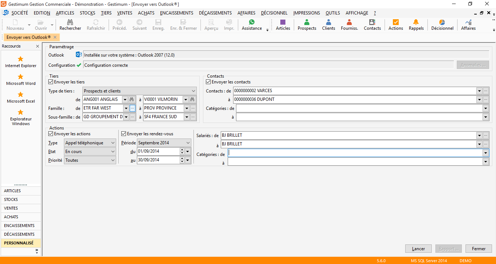496x264 pixels.
Task: Click ellipsis button beside 0000000036 DUPONT
Action: (x=486, y=99)
